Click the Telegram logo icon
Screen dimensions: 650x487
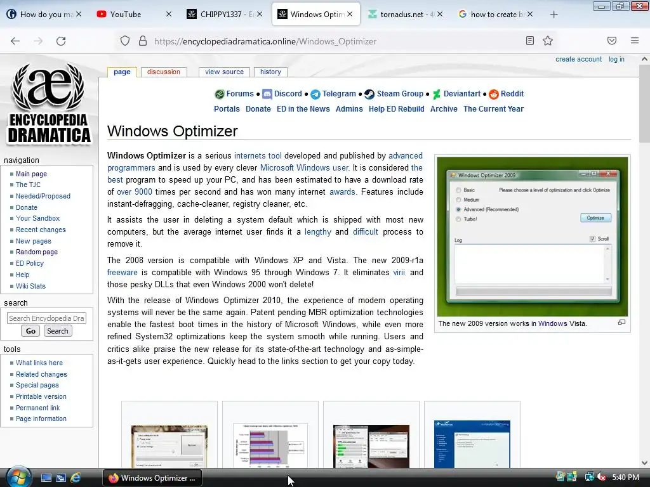[315, 94]
